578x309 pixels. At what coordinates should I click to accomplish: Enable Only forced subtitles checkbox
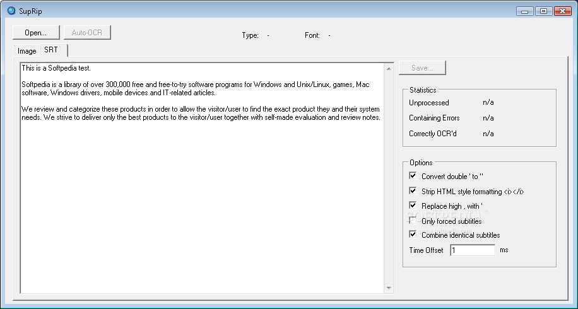pyautogui.click(x=413, y=220)
